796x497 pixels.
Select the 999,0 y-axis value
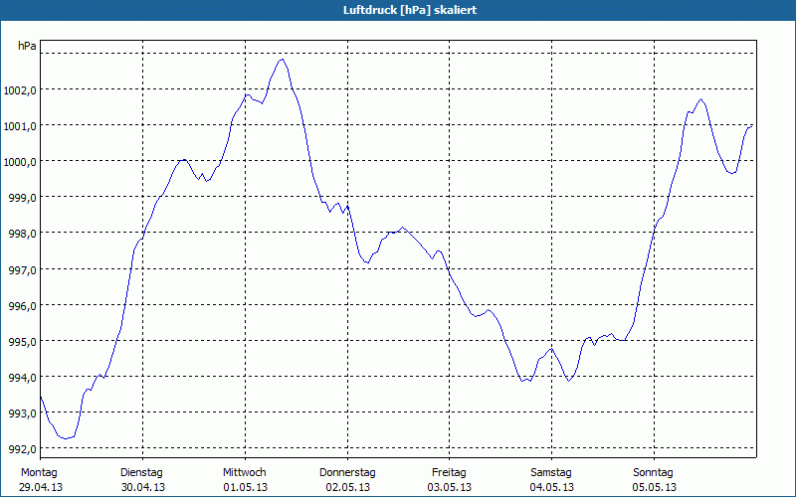click(x=22, y=198)
